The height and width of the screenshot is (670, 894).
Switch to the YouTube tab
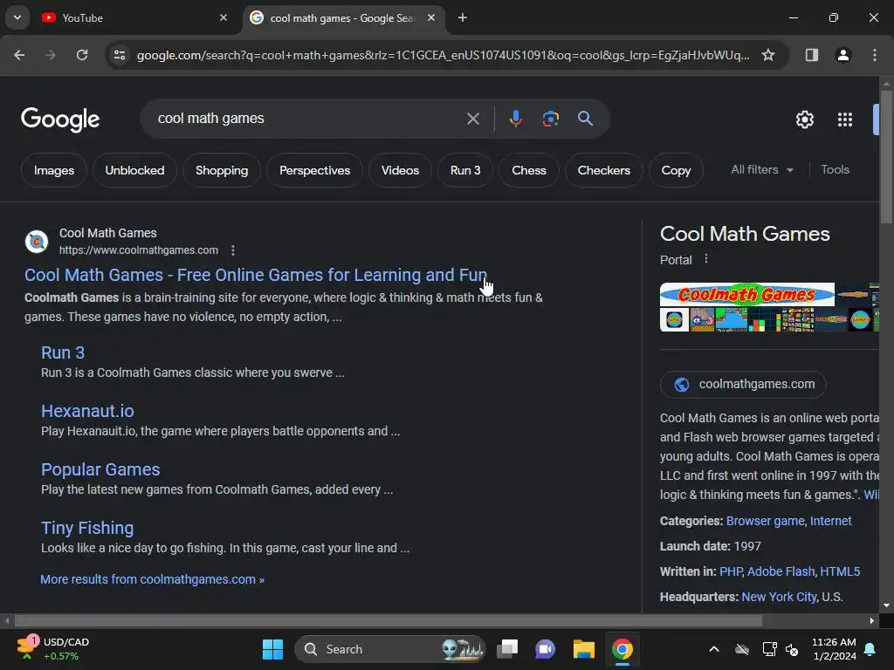(134, 17)
